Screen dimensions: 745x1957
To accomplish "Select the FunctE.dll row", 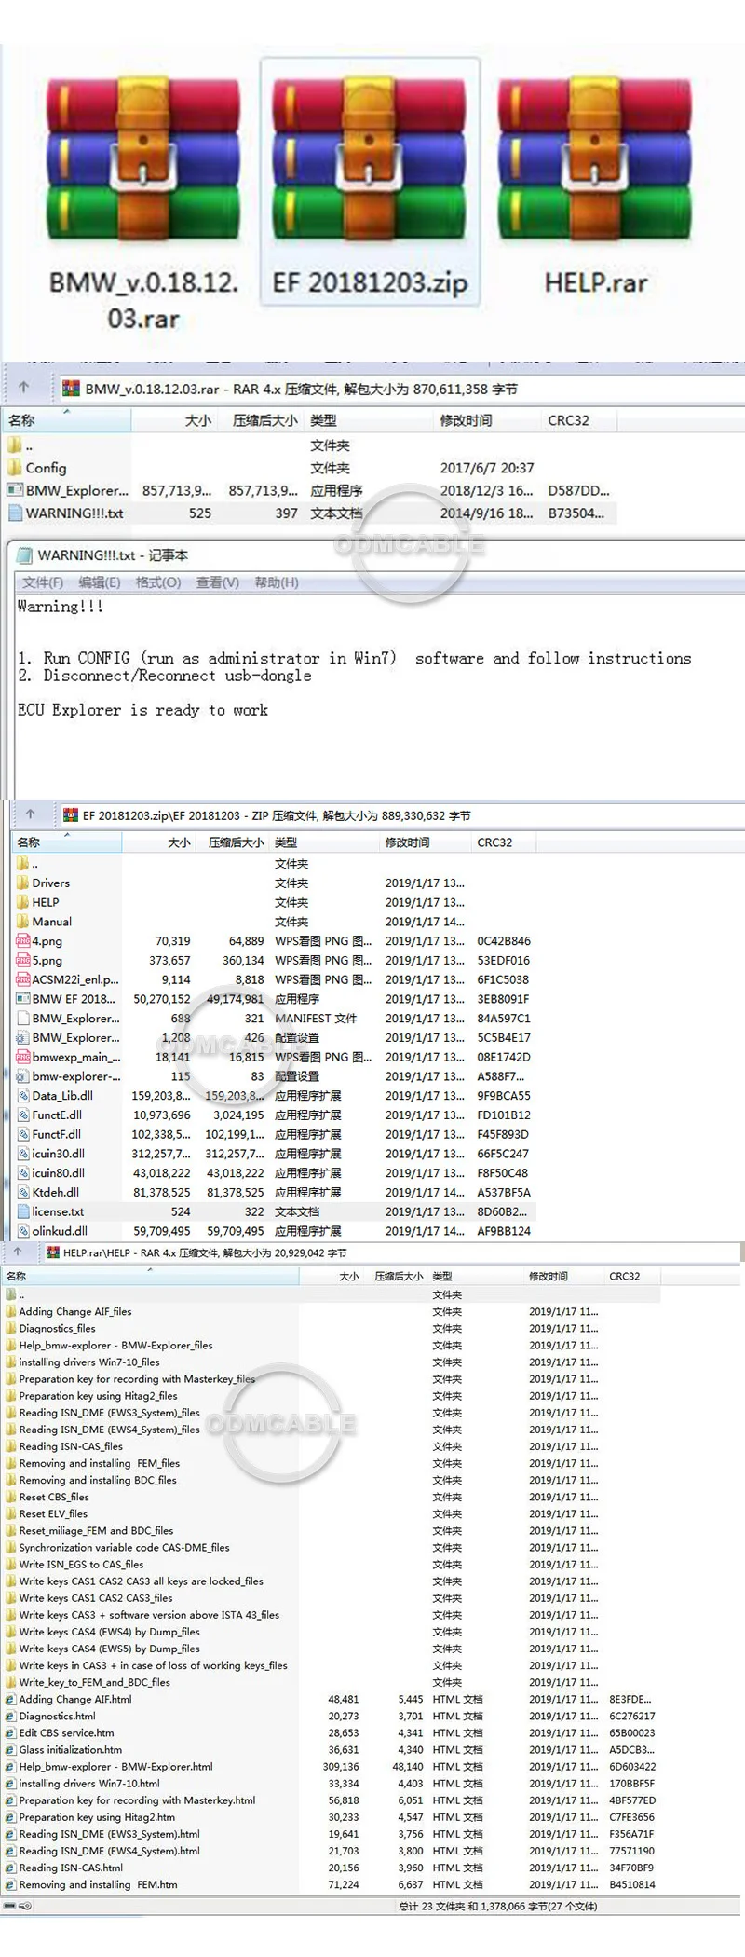I will (x=275, y=1115).
